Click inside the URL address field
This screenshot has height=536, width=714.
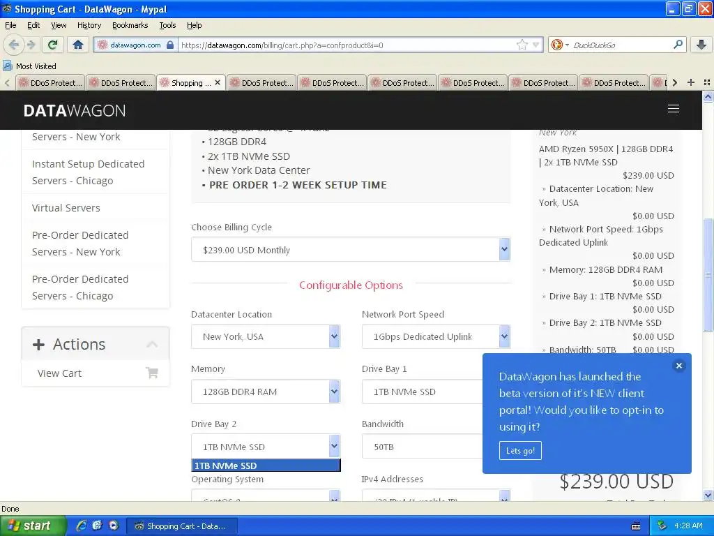tap(346, 45)
